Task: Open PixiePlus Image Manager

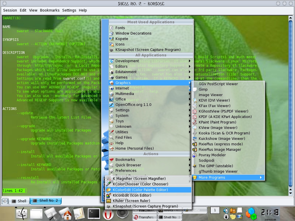Action: point(228,150)
